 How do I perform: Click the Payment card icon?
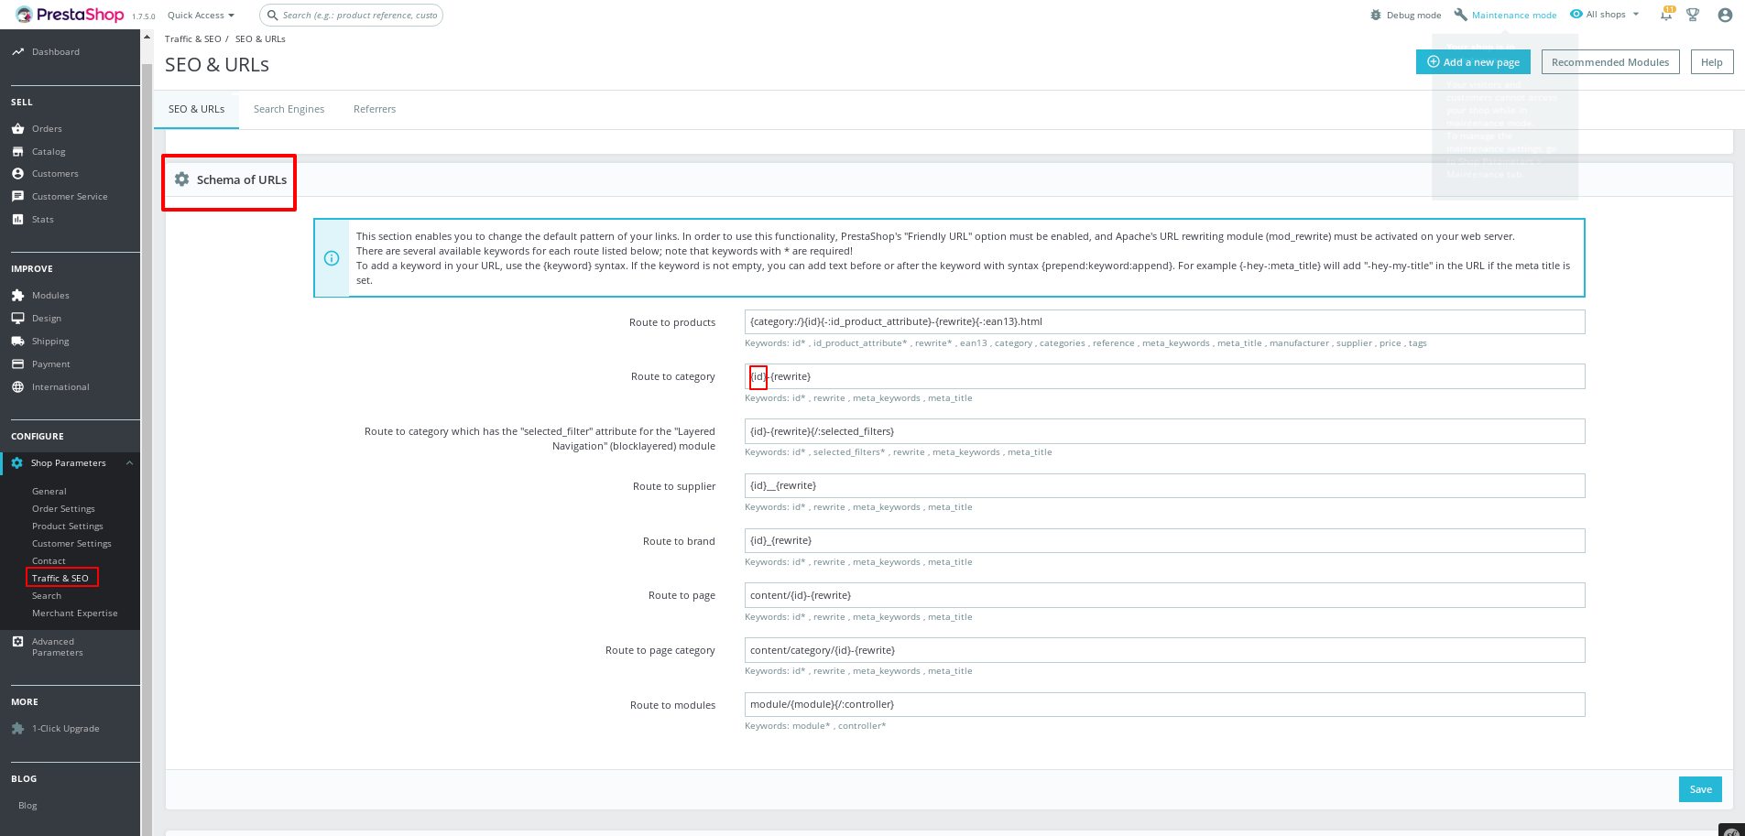pos(17,364)
